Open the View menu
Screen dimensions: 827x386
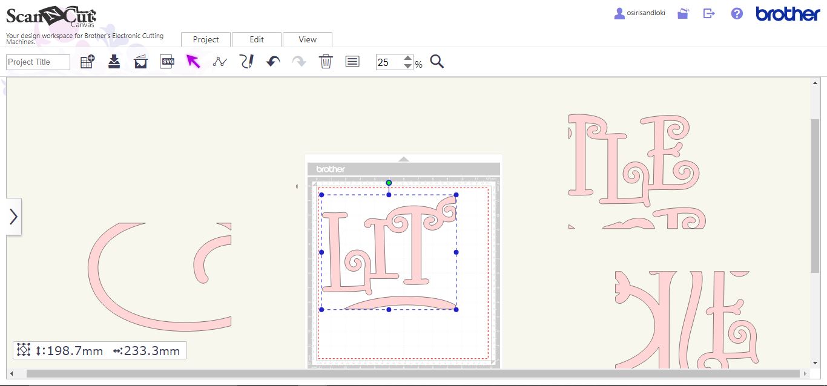tap(307, 39)
